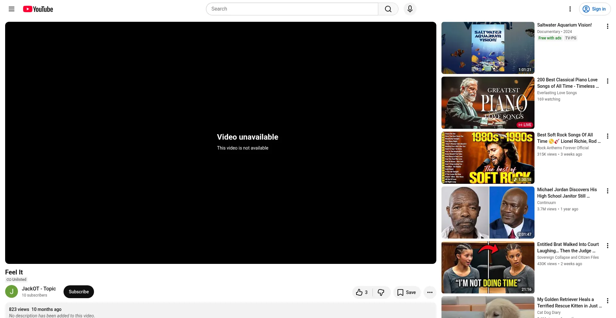This screenshot has height=318, width=616.
Task: Subscribe to JackOT - Topic
Action: tap(79, 292)
